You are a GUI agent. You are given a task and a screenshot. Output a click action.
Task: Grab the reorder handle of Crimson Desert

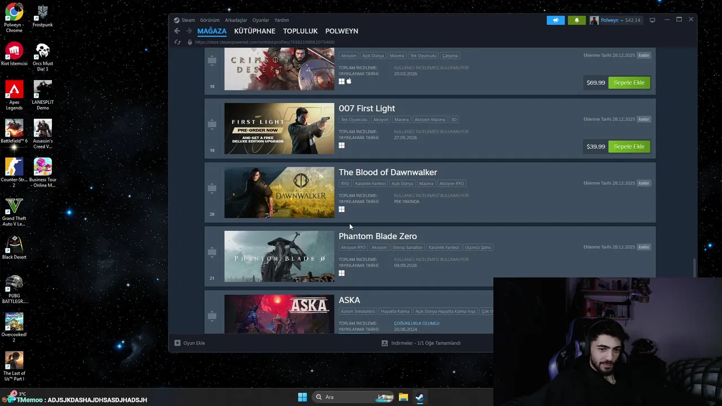(212, 59)
